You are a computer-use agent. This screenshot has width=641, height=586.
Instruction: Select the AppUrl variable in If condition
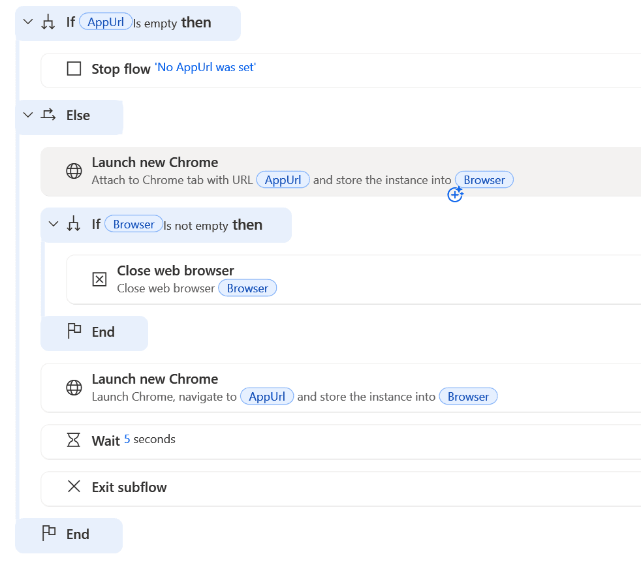click(x=106, y=22)
